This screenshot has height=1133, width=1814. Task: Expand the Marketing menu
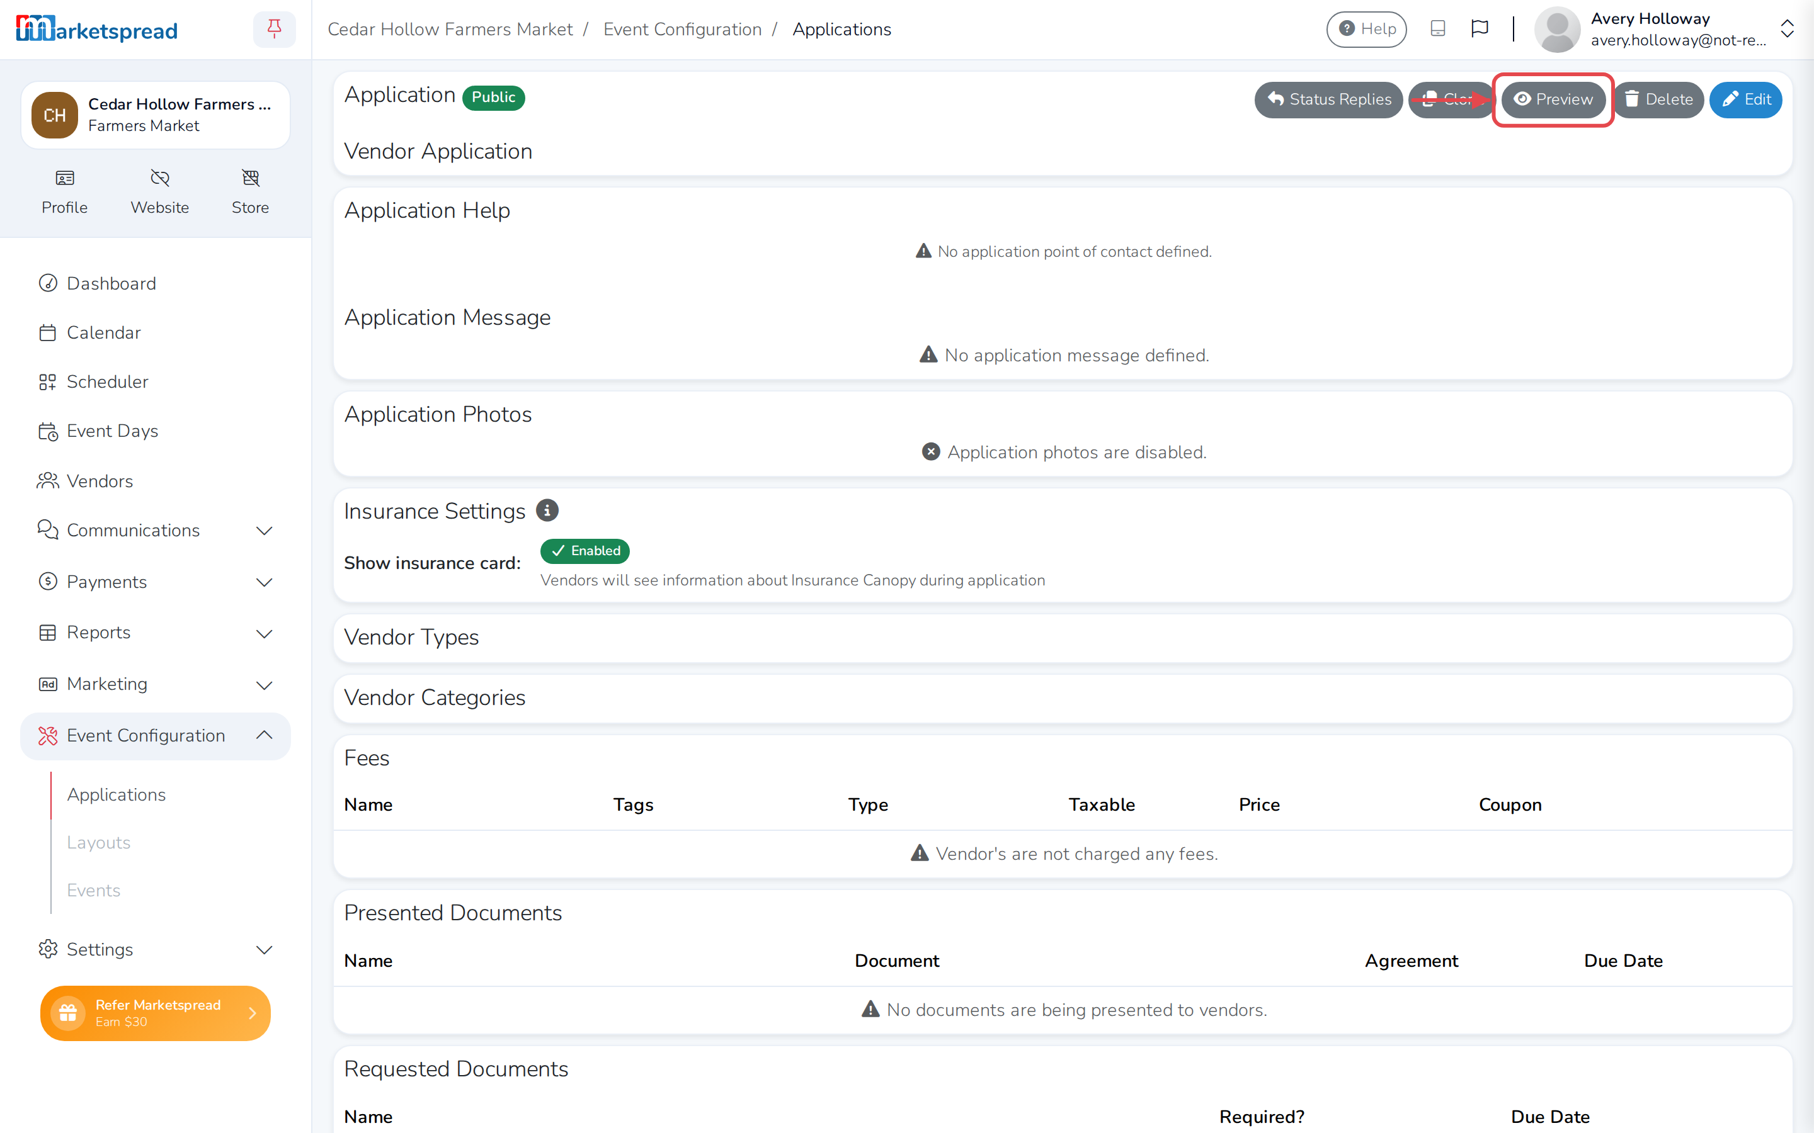point(155,684)
